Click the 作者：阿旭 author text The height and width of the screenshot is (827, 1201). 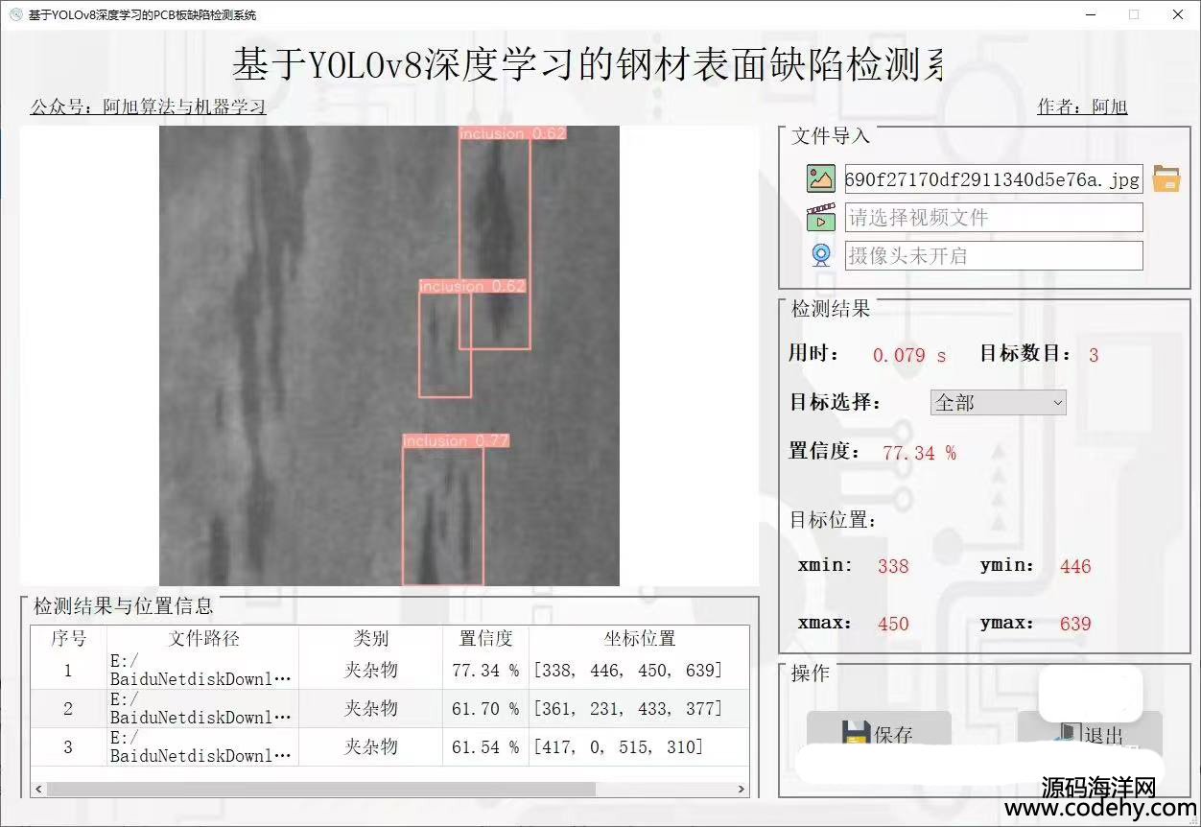tap(1083, 106)
